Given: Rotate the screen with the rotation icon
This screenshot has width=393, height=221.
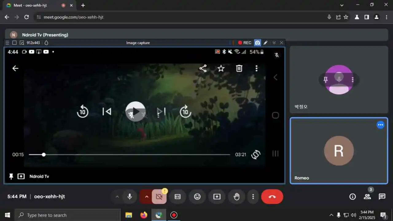Looking at the screenshot, I should click(256, 154).
